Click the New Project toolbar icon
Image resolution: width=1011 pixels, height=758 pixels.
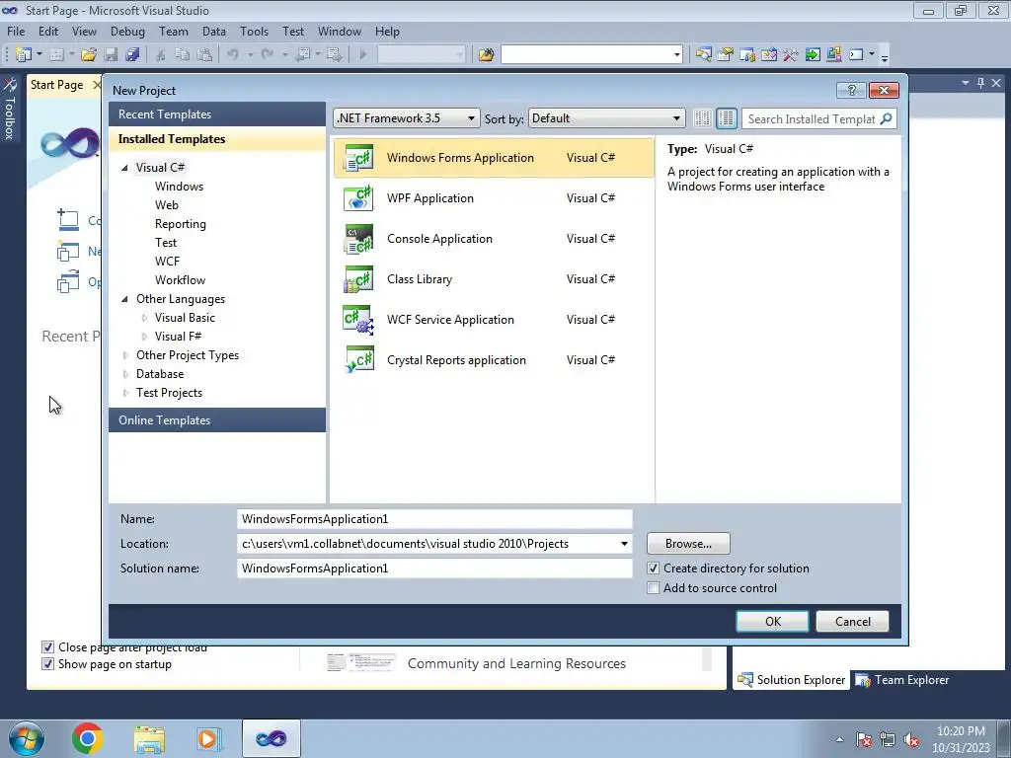[x=24, y=55]
